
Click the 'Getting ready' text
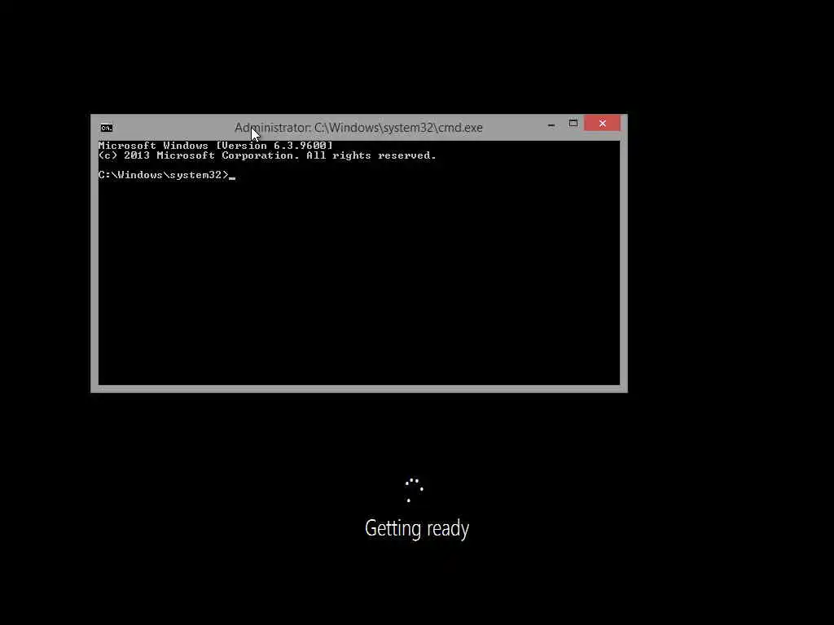click(417, 529)
